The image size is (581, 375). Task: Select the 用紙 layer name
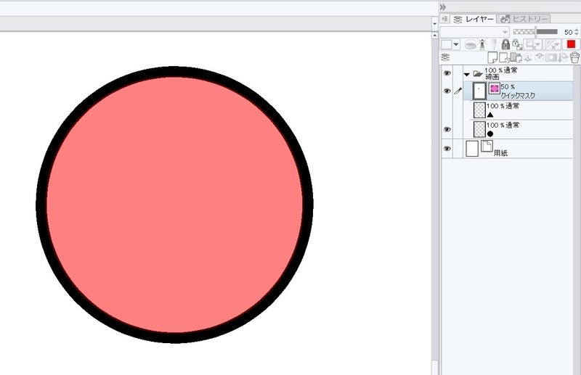click(x=500, y=153)
